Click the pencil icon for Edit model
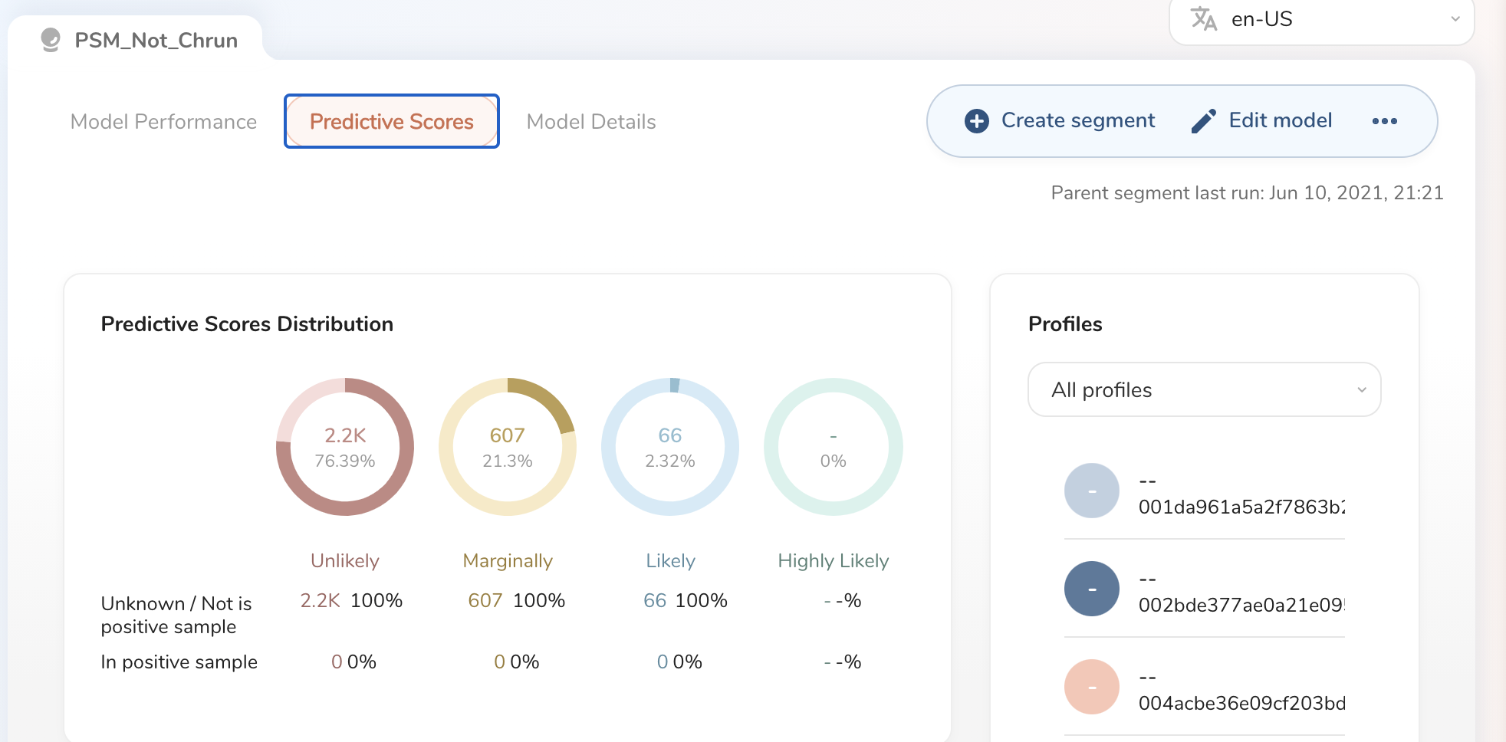The image size is (1506, 742). 1203,121
